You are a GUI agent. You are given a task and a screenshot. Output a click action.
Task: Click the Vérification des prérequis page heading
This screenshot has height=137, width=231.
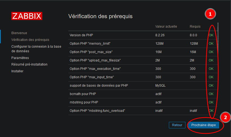(x=100, y=16)
